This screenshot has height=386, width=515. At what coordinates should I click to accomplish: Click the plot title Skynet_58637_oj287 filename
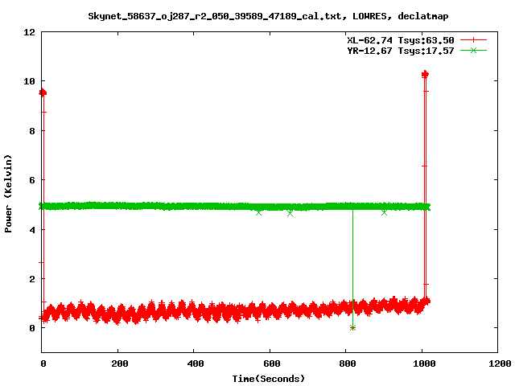click(215, 16)
